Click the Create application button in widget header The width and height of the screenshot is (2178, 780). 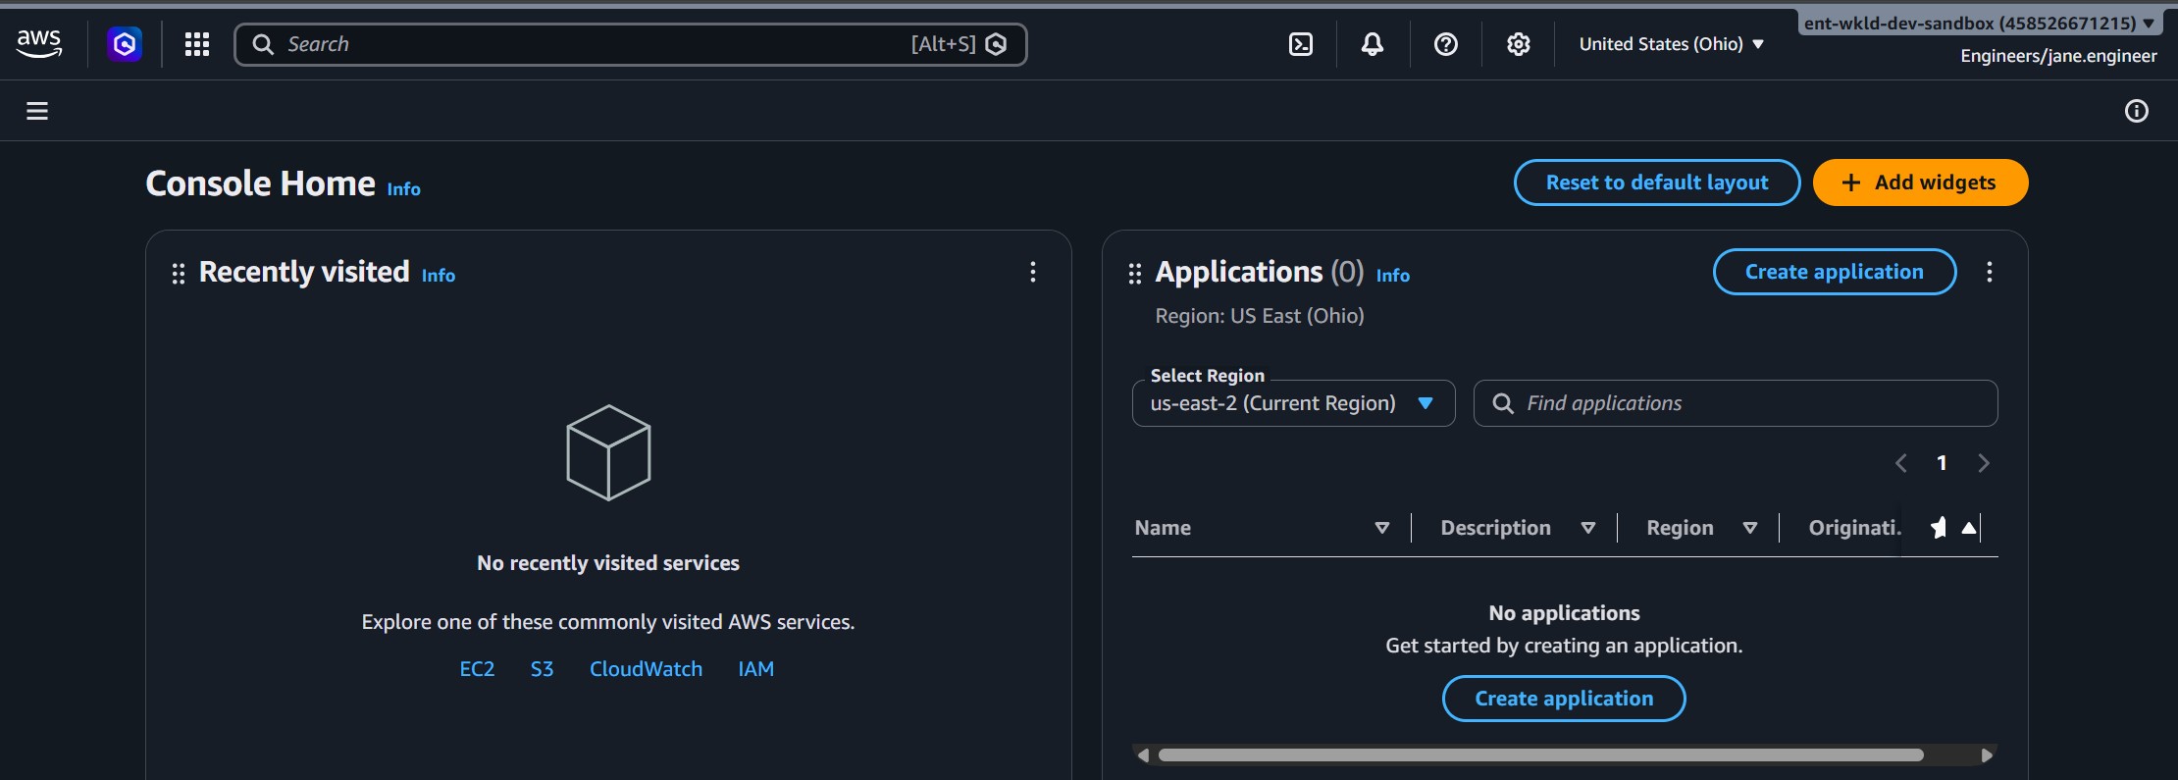[x=1835, y=272]
